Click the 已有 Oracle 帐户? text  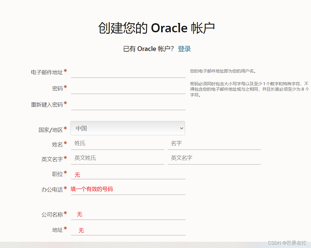click(148, 49)
